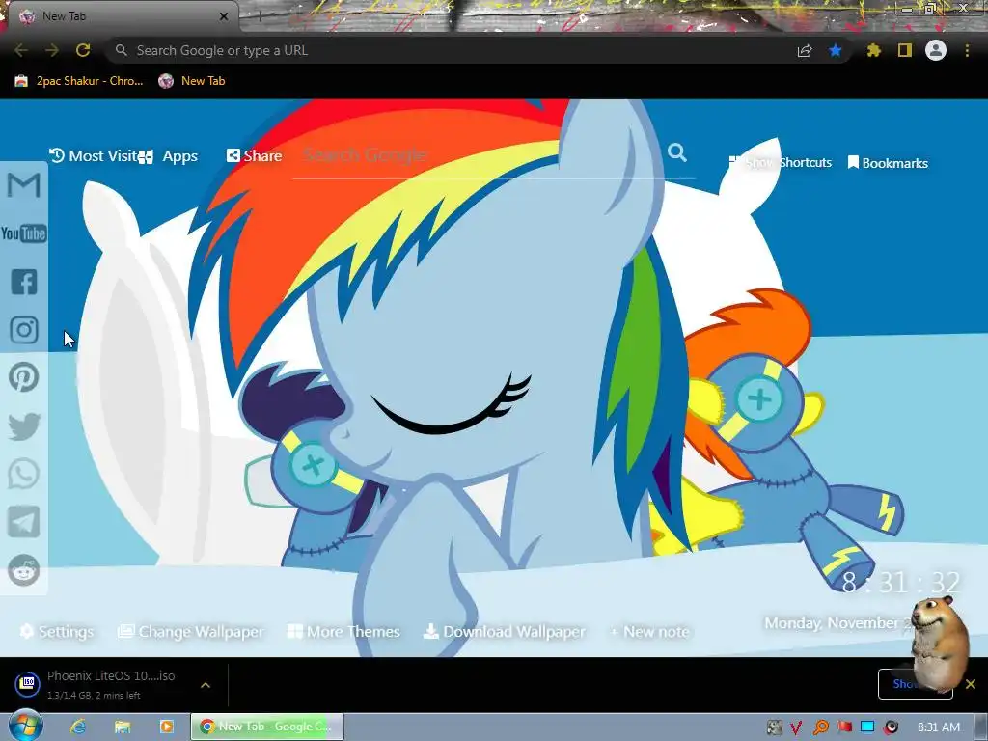Viewport: 988px width, 741px height.
Task: Open the Most Visited menu
Action: [x=94, y=155]
